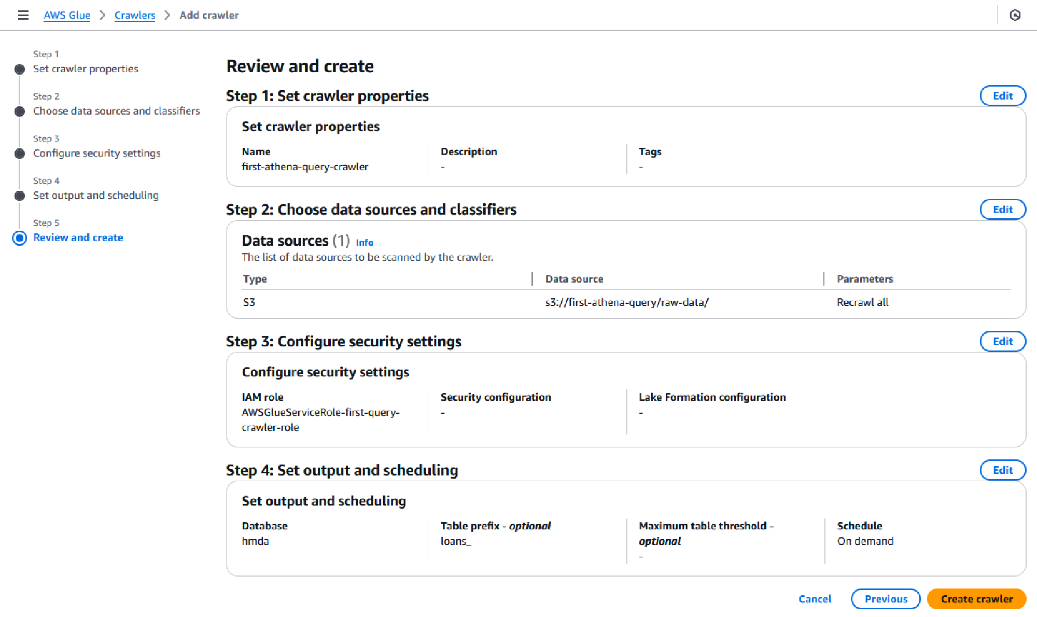Edit Step 2 data sources and classifiers
The width and height of the screenshot is (1037, 617).
1002,209
